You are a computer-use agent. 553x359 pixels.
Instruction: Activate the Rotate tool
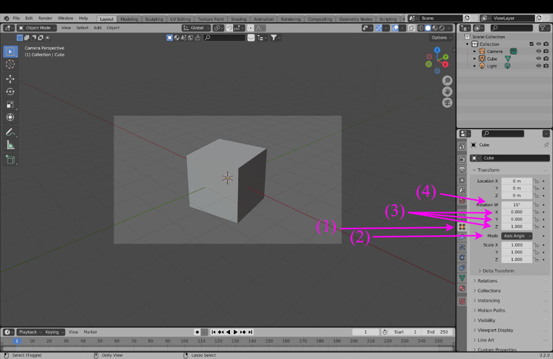tap(10, 92)
